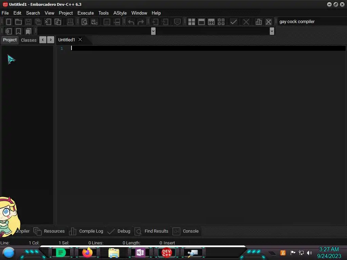Open the Find magnifier toolbar icon

tap(84, 22)
